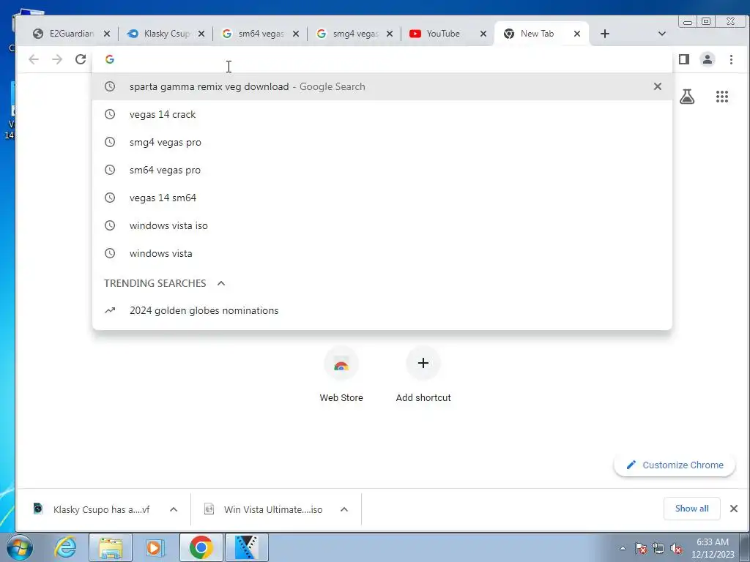Close the smg4 vegas tab
Screen dimensions: 750x562
pos(390,34)
